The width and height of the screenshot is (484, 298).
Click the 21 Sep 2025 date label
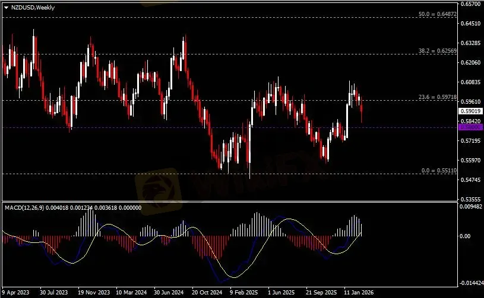tap(321, 292)
